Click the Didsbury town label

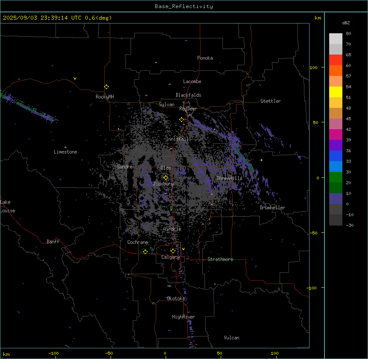pos(164,184)
